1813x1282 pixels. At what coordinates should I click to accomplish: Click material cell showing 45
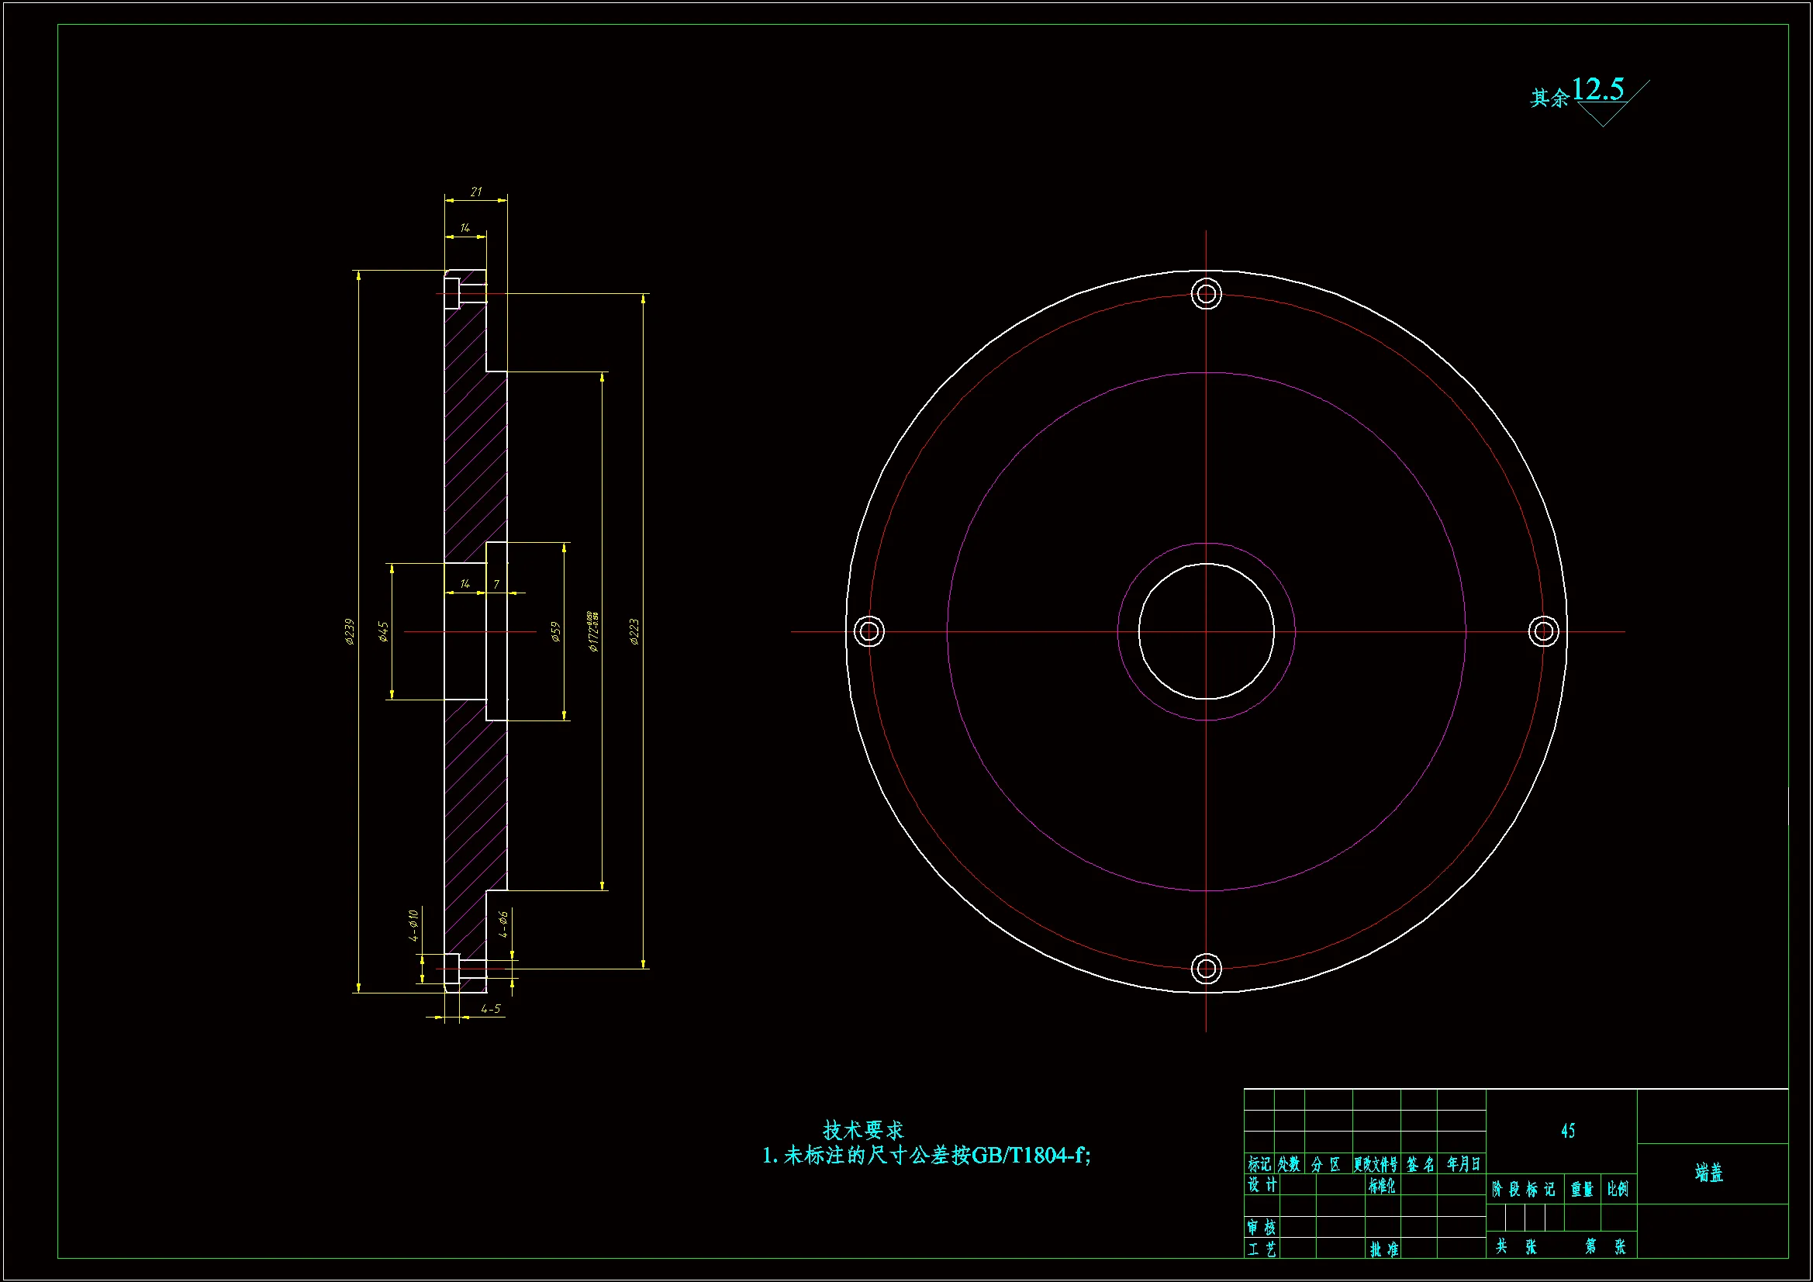[1567, 1131]
